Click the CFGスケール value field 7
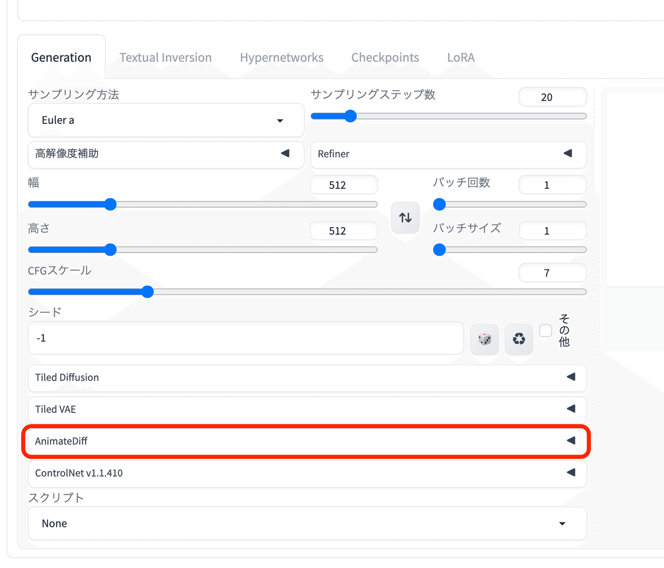This screenshot has height=568, width=664. click(553, 273)
